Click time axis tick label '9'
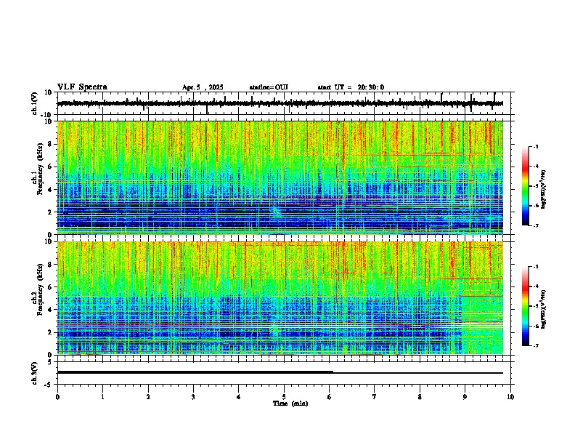The width and height of the screenshot is (575, 445). point(465,397)
